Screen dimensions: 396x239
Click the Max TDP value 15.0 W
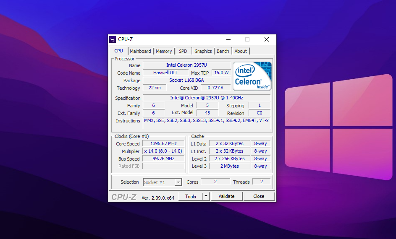click(221, 73)
